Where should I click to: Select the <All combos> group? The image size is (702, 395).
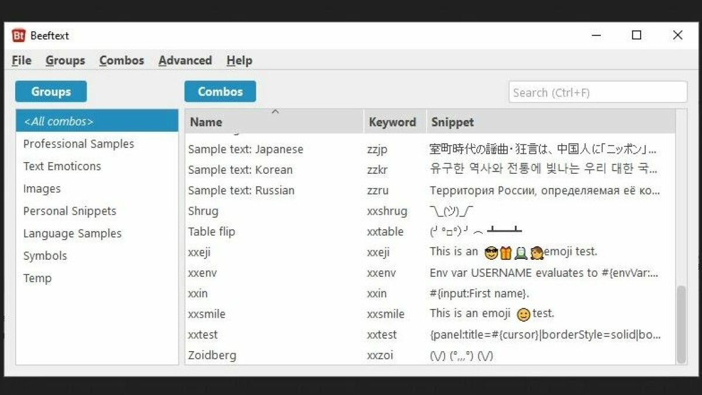pyautogui.click(x=97, y=121)
